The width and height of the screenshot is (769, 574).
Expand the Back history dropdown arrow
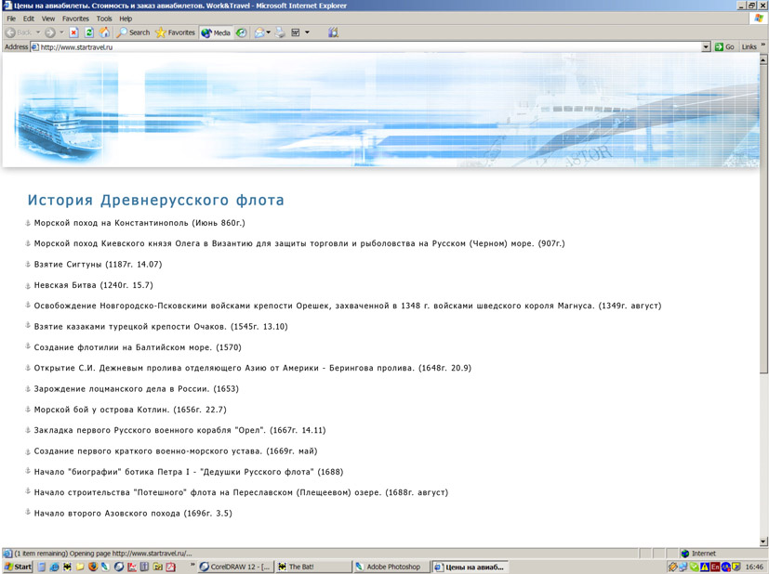click(38, 33)
